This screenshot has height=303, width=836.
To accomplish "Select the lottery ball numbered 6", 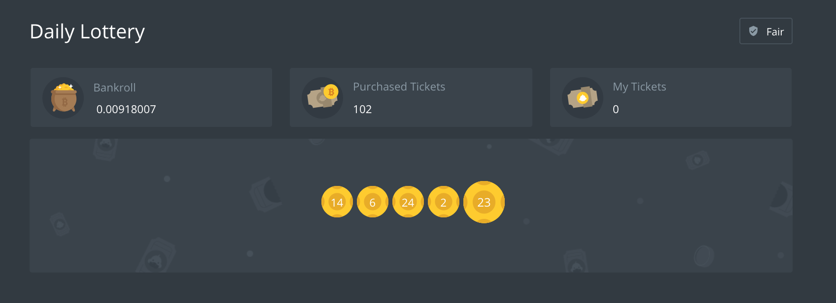I will coord(373,202).
